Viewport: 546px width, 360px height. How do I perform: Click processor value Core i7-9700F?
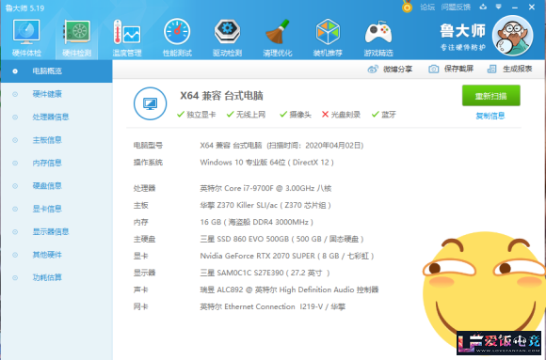[265, 188]
